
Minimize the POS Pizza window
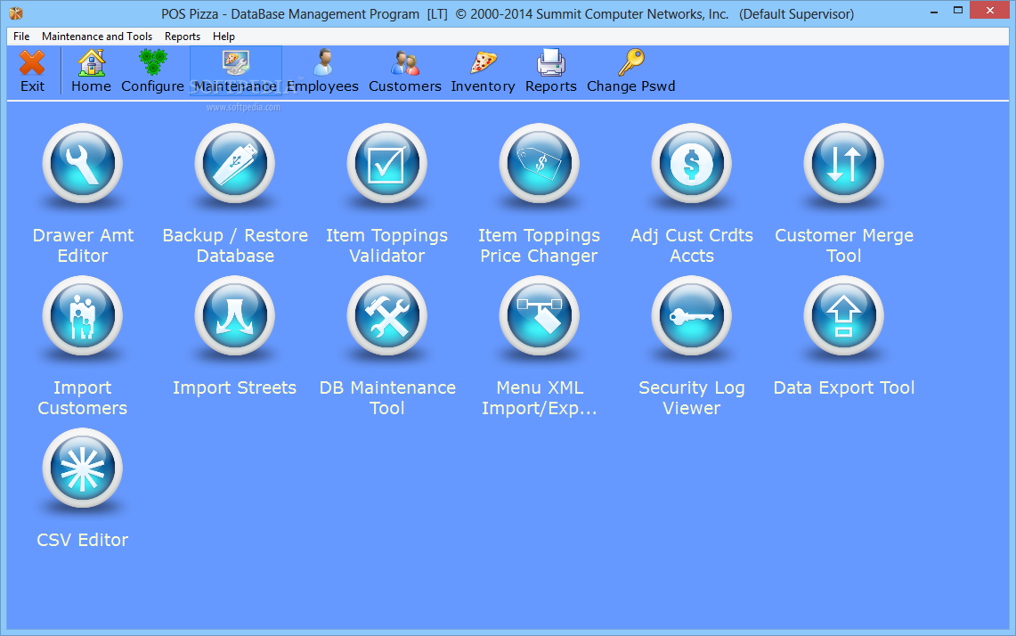coord(934,12)
